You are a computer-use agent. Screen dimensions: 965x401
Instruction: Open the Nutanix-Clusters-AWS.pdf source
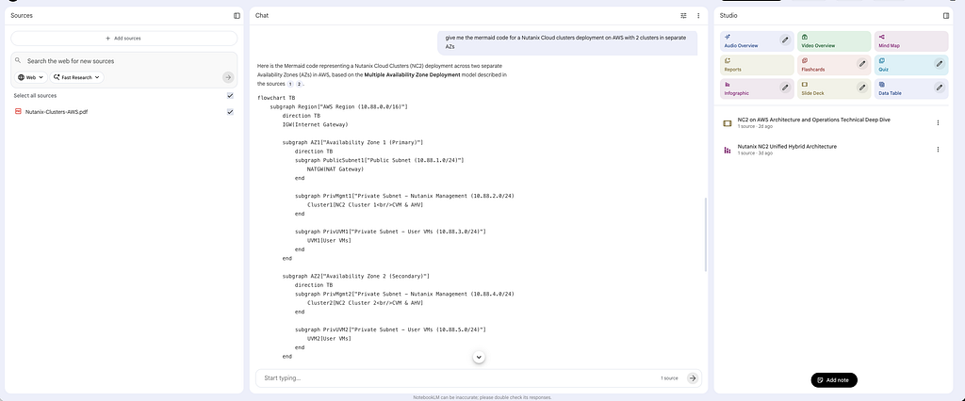[x=57, y=112]
